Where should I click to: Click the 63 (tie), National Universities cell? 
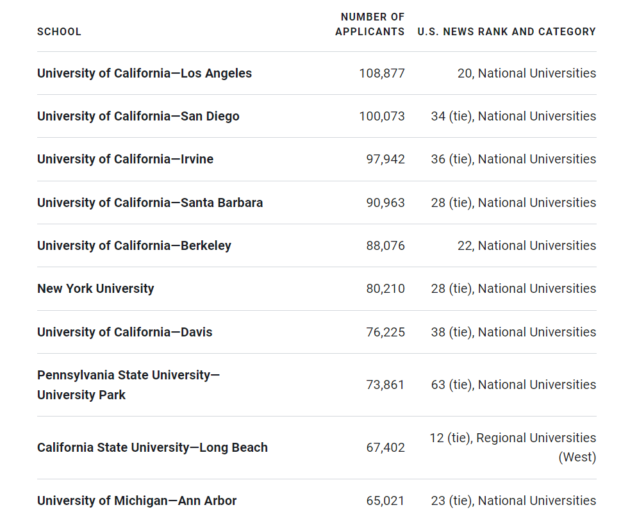point(513,385)
